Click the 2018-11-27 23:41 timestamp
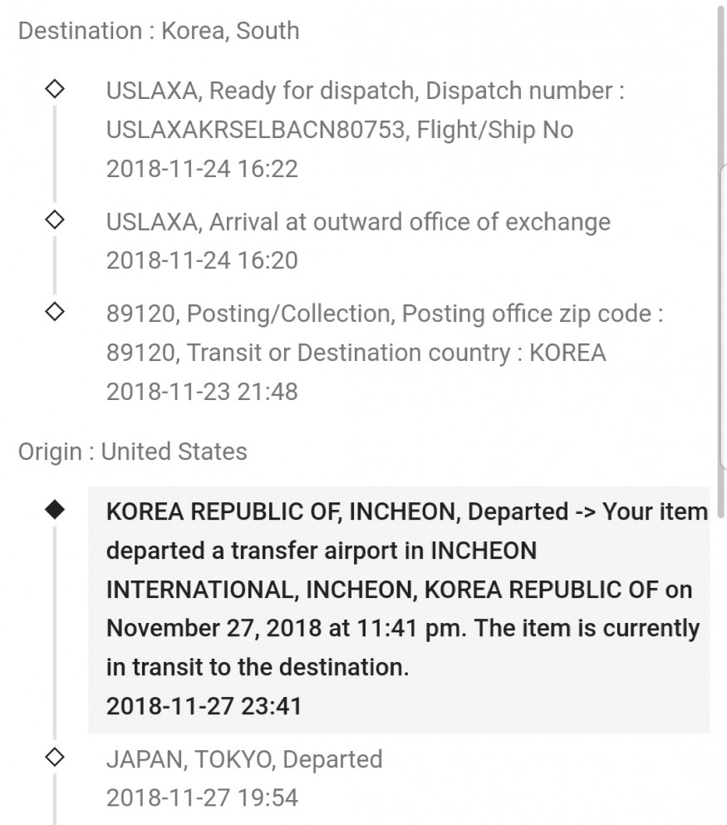Image resolution: width=727 pixels, height=825 pixels. [204, 706]
